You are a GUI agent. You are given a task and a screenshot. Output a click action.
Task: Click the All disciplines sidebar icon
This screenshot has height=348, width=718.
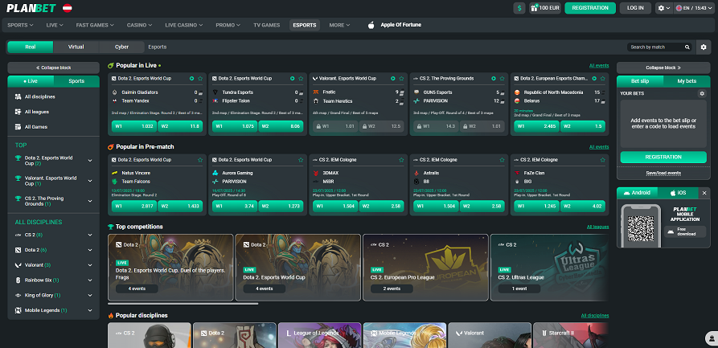(18, 97)
